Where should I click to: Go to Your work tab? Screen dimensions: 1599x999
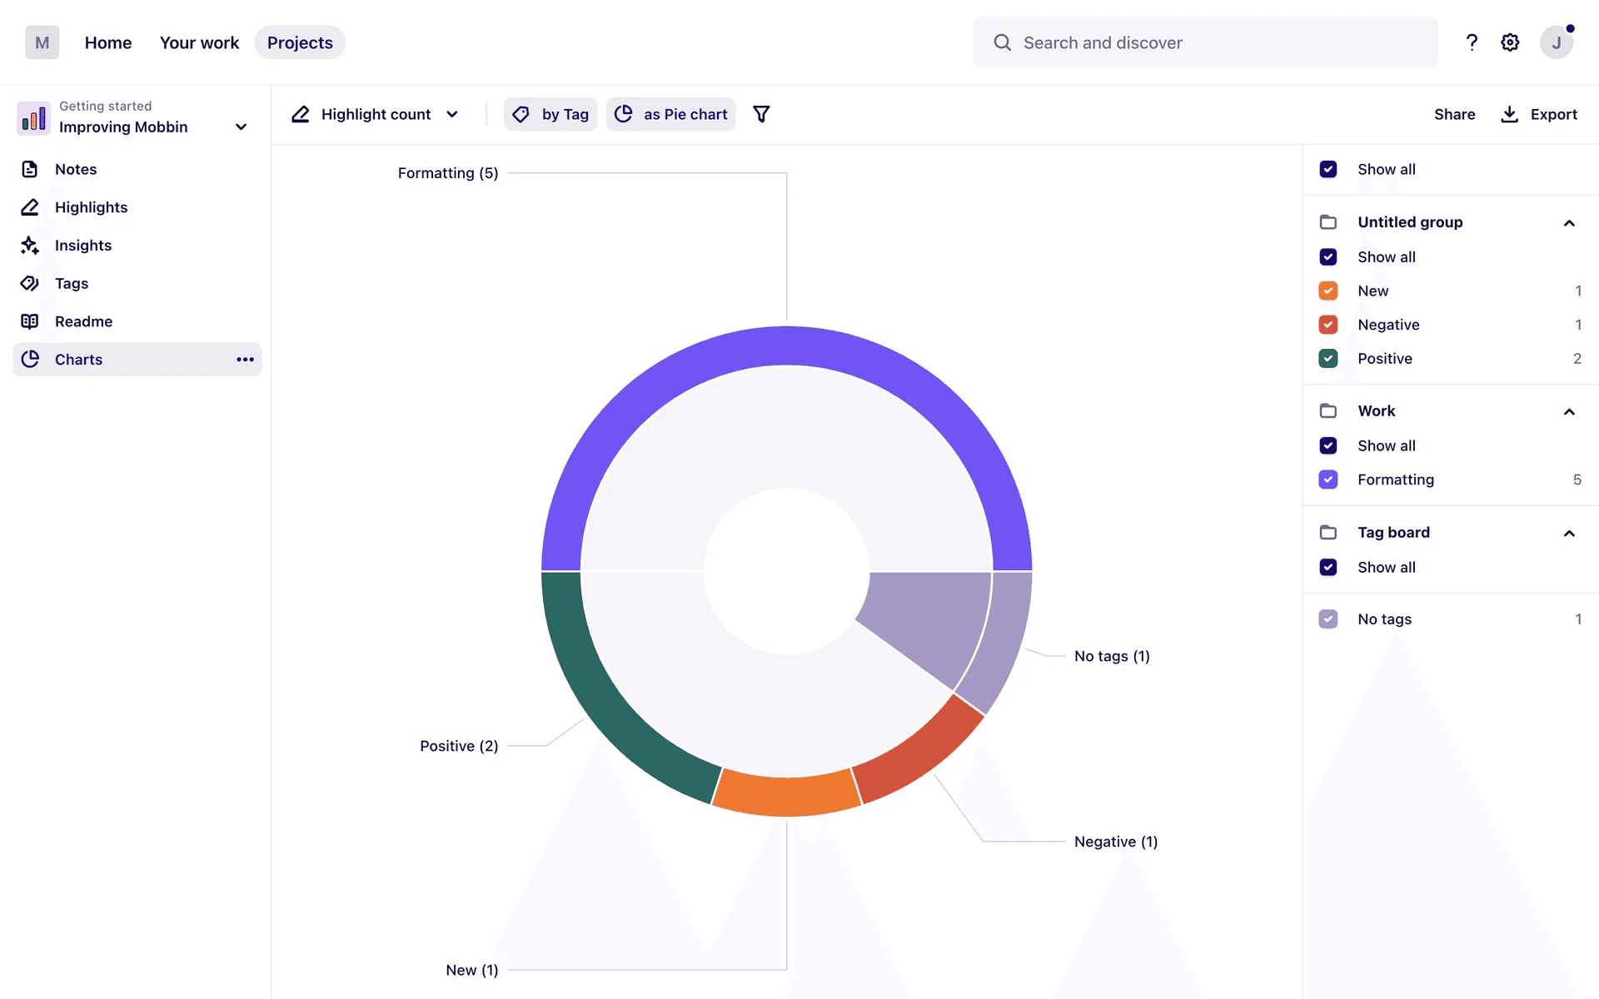199,42
